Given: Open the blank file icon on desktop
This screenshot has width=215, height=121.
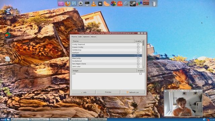Looking at the screenshot, I should [7, 59].
